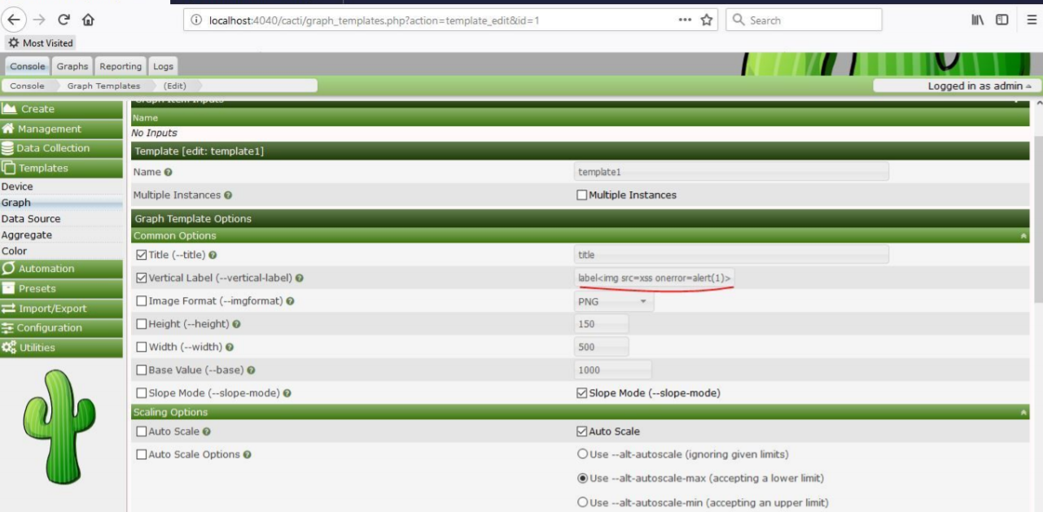Open the Reporting tab

[121, 66]
